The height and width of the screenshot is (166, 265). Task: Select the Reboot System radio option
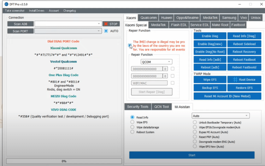coord(132,132)
